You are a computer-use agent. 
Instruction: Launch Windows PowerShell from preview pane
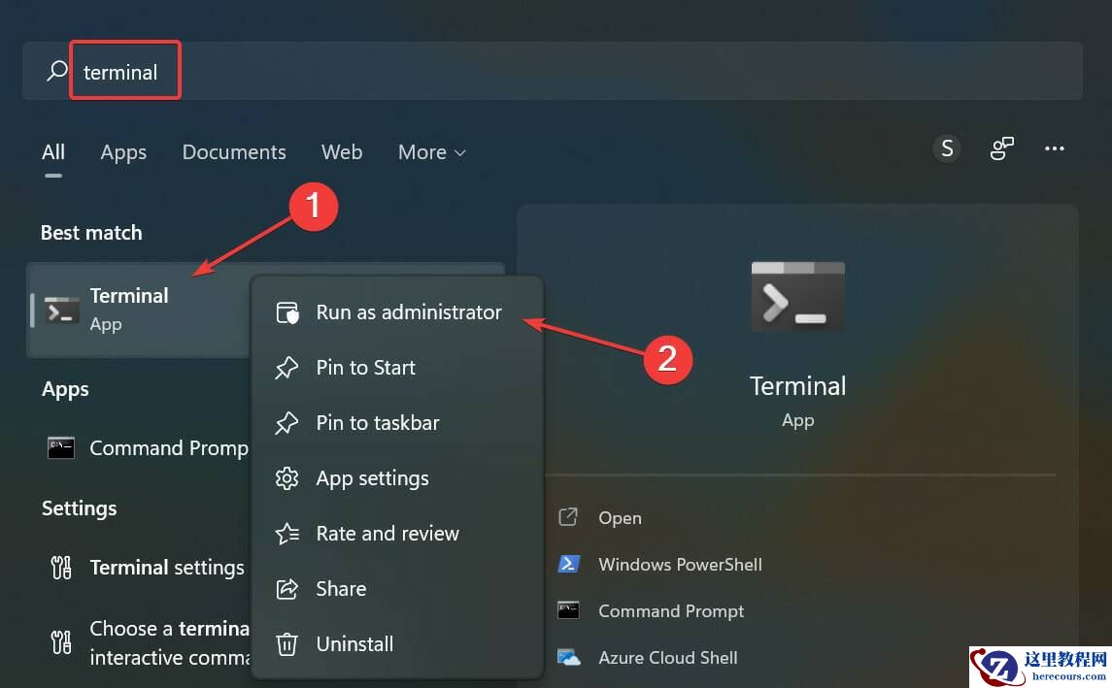(680, 565)
